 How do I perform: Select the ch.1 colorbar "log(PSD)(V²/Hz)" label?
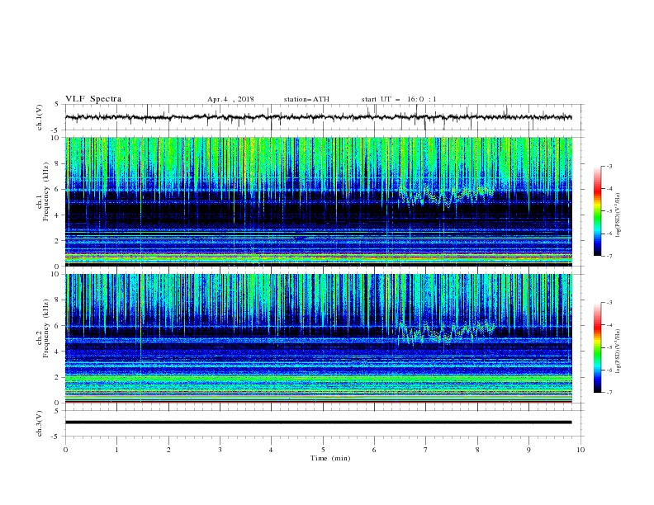(x=618, y=215)
